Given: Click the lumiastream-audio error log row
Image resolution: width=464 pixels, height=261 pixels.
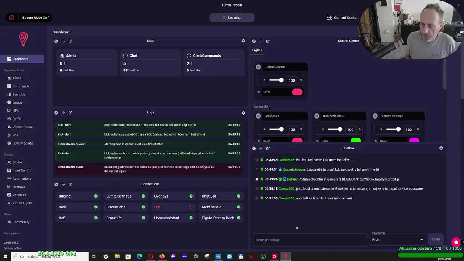Looking at the screenshot, I should (x=149, y=169).
